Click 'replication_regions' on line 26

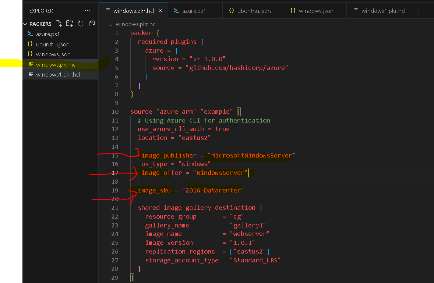click(180, 251)
